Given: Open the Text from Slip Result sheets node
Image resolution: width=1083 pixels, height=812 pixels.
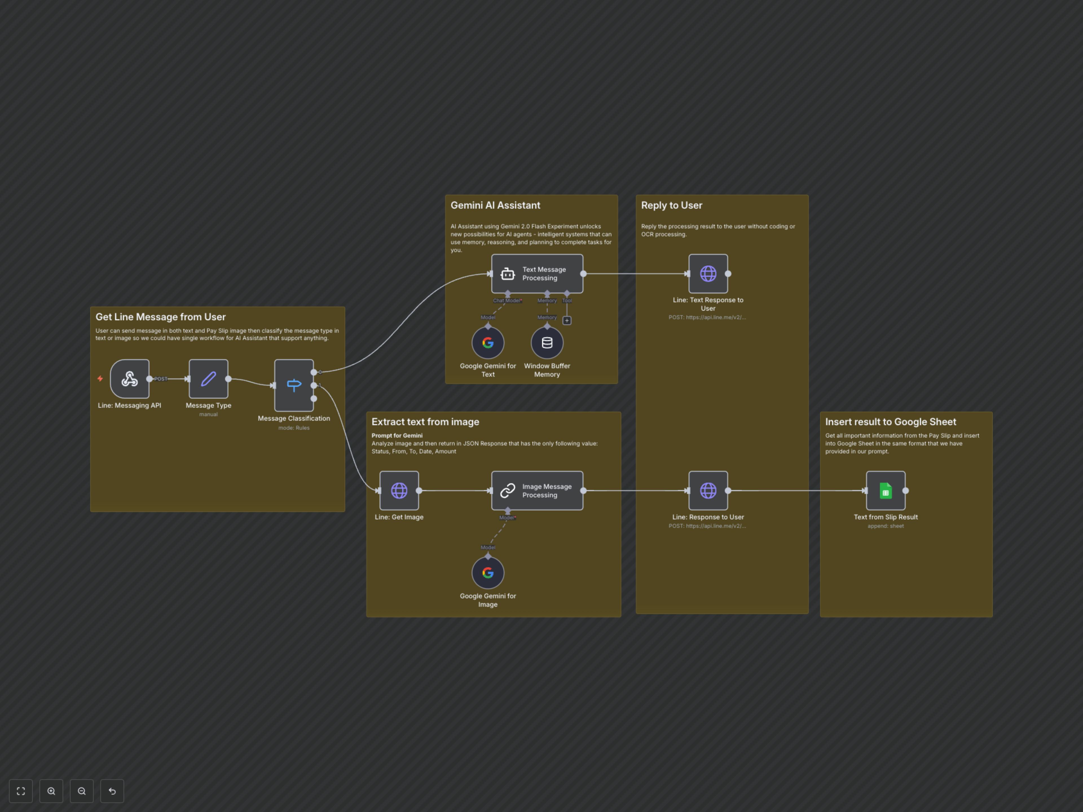Looking at the screenshot, I should (885, 490).
